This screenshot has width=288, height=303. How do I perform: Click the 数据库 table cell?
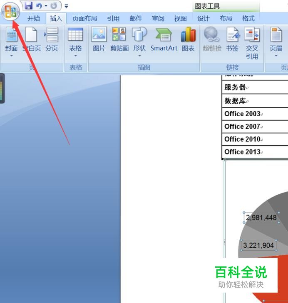[x=255, y=101]
